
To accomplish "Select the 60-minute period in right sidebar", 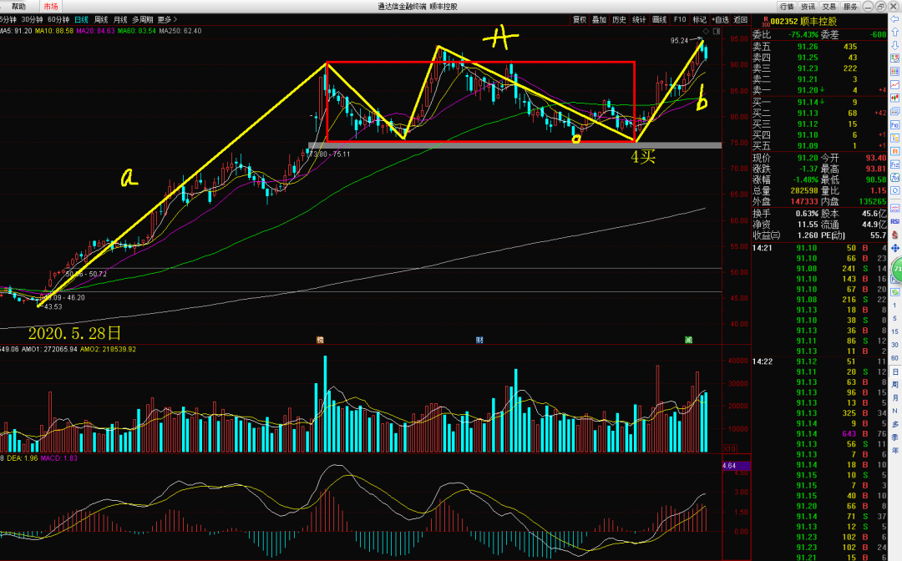I will (x=895, y=358).
